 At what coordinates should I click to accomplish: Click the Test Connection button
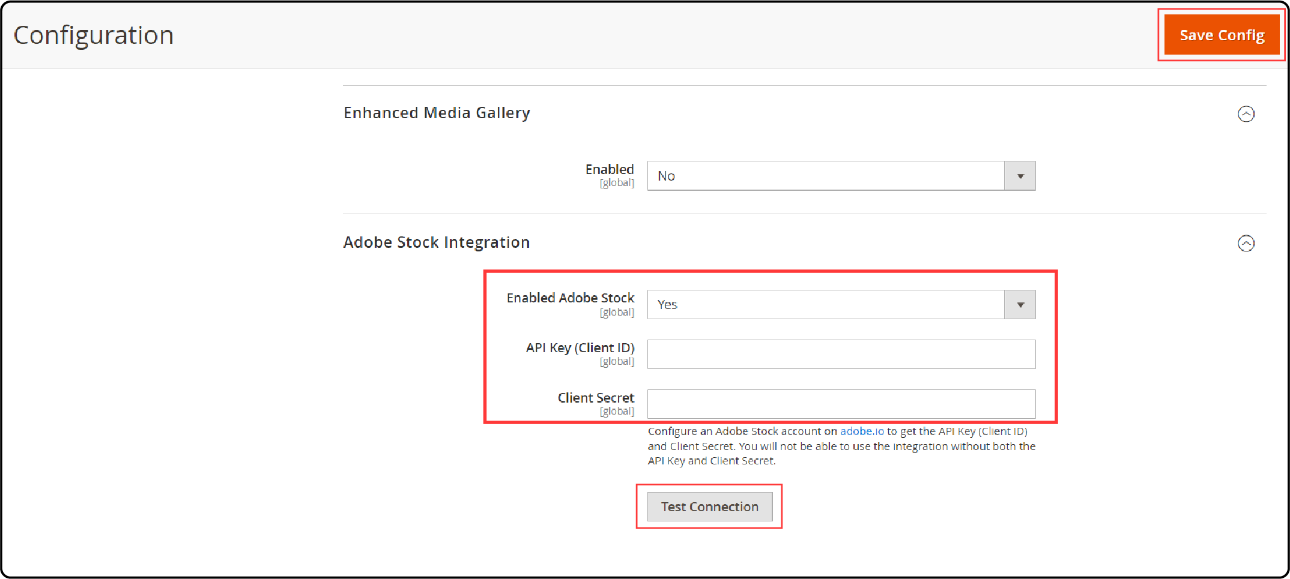pyautogui.click(x=710, y=506)
